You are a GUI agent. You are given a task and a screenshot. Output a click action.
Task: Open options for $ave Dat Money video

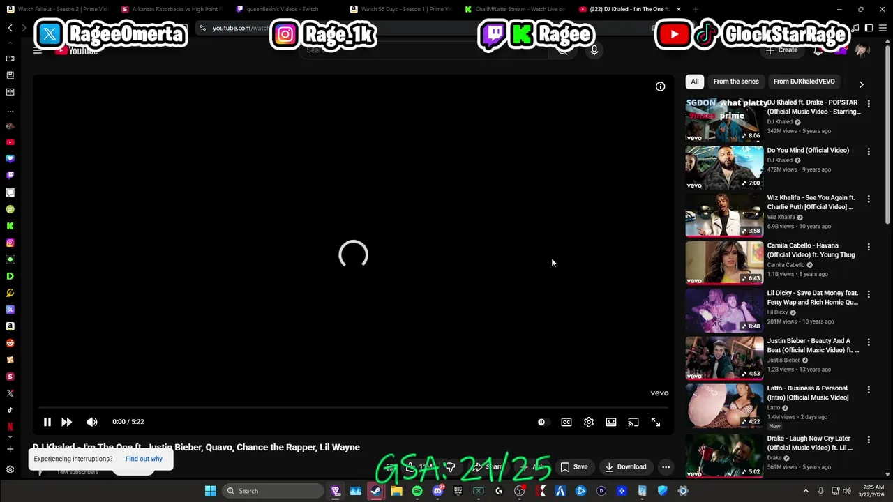tap(869, 294)
